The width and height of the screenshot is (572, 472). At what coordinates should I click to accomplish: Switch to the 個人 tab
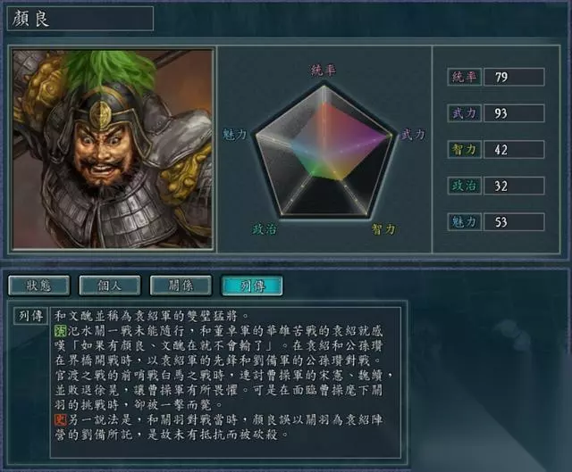pyautogui.click(x=109, y=286)
